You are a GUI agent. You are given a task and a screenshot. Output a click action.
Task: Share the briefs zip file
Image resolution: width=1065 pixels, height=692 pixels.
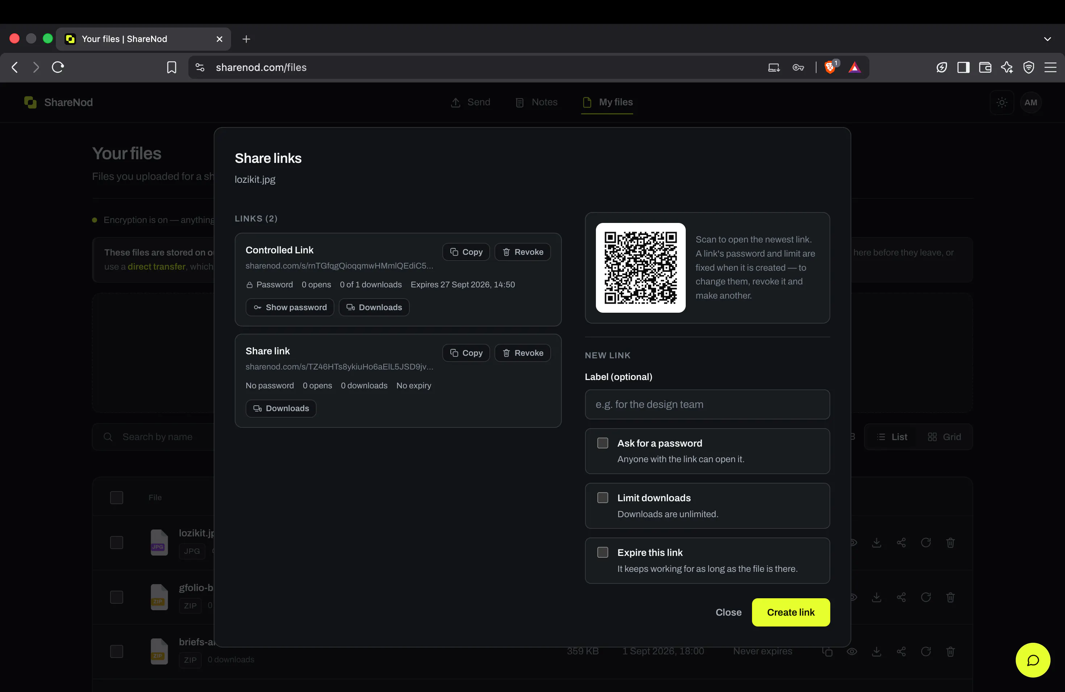pos(901,651)
